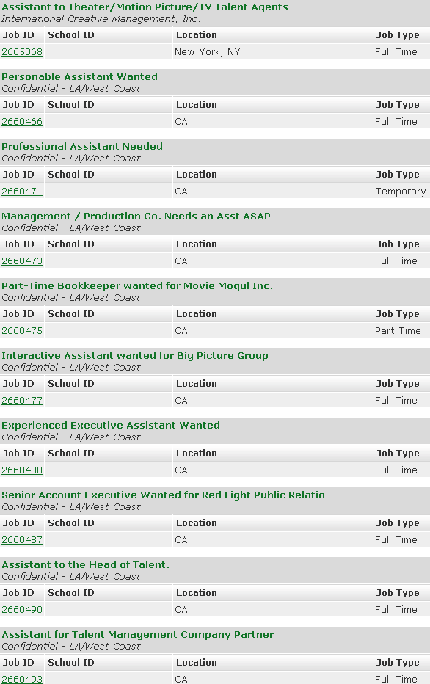
Task: Open job ID 2660487 link
Action: [x=22, y=540]
